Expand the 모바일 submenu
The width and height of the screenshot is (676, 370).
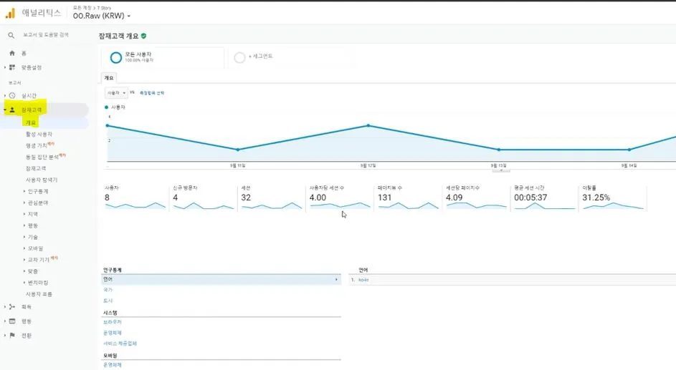coord(24,248)
